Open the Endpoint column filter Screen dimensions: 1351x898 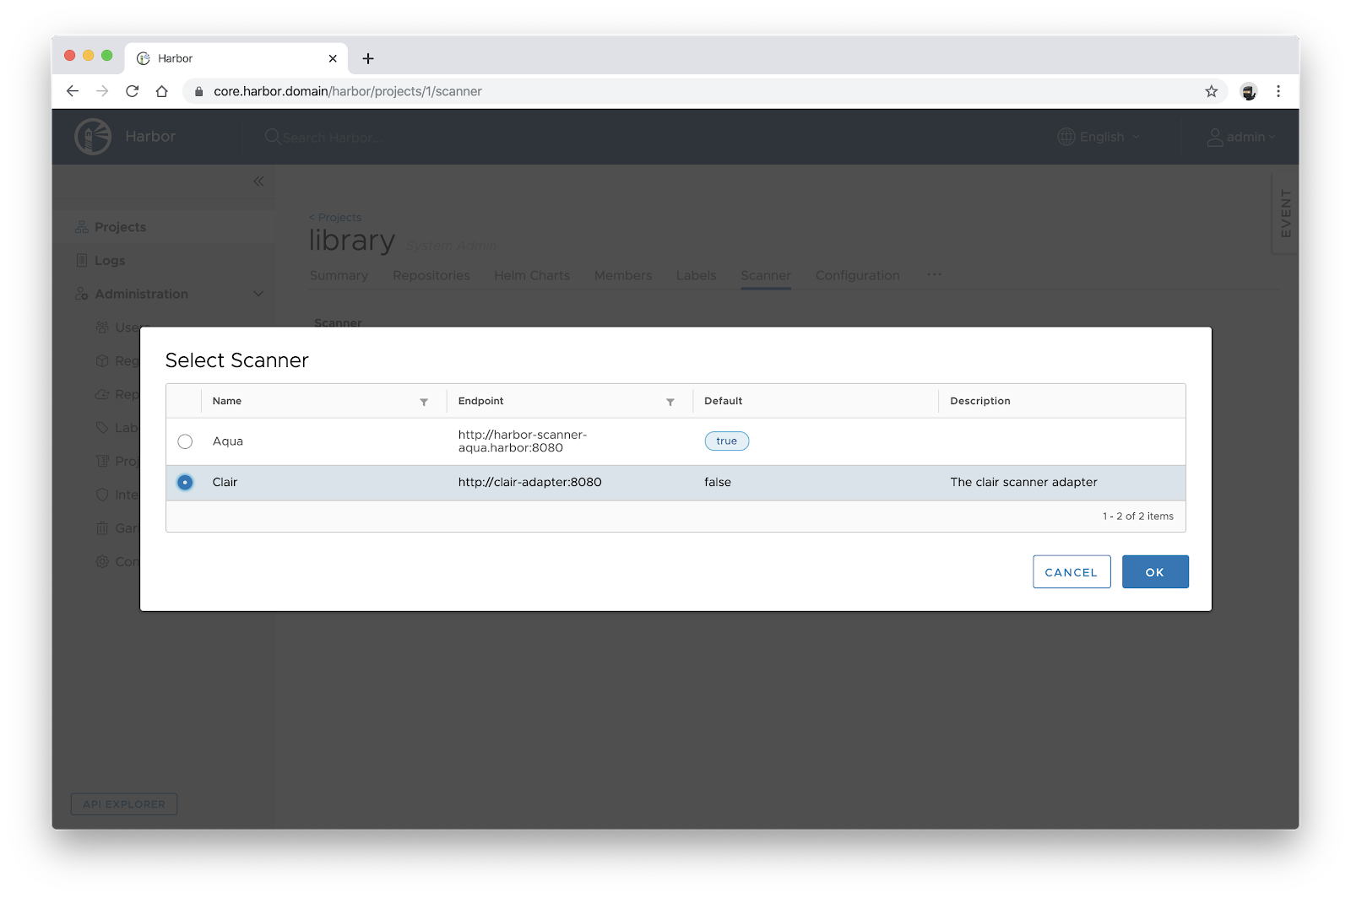point(670,403)
